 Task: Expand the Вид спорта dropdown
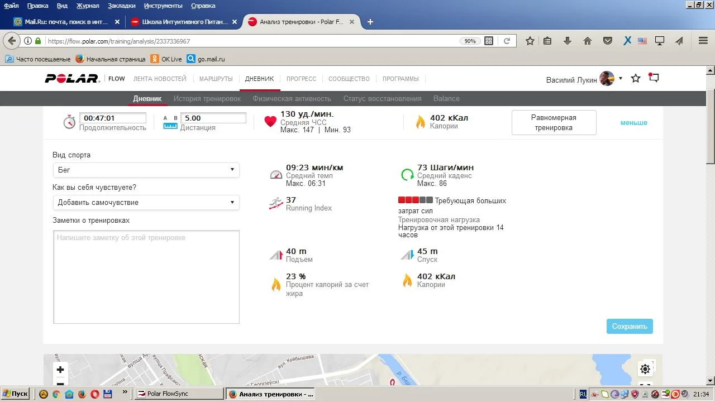146,170
